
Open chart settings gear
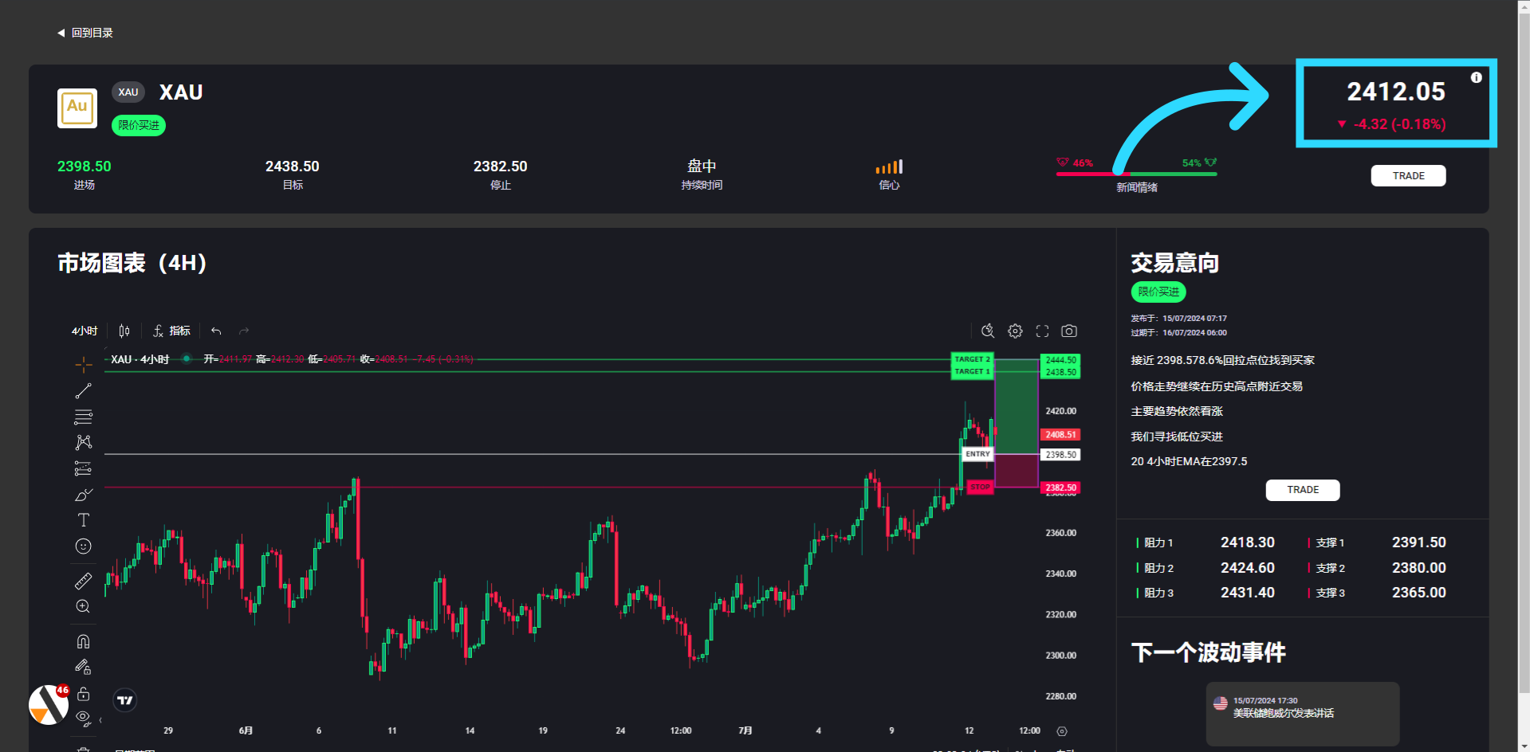click(x=1015, y=331)
